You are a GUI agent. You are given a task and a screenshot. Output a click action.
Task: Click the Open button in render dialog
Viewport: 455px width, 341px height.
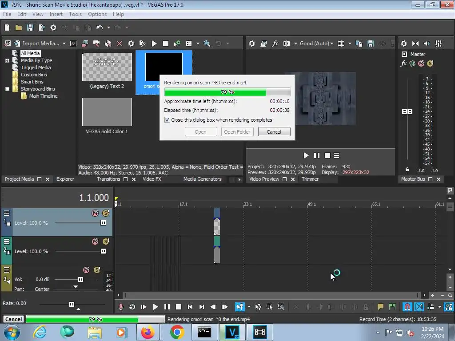click(200, 131)
